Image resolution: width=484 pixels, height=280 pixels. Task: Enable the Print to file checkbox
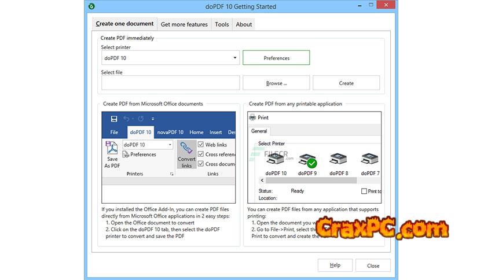tap(364, 191)
